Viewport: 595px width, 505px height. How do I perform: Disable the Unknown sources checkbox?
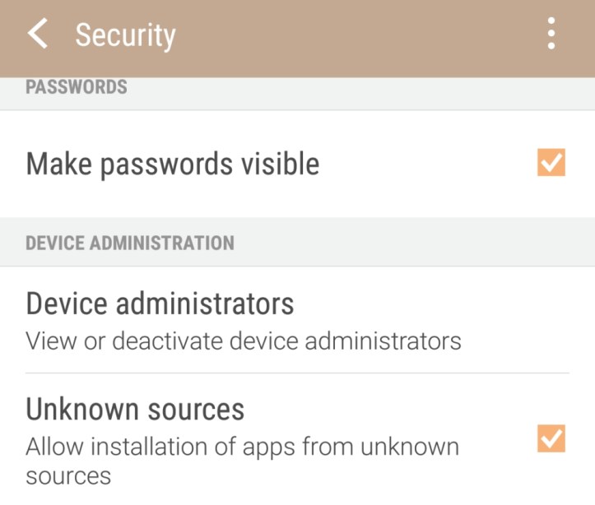click(x=551, y=438)
